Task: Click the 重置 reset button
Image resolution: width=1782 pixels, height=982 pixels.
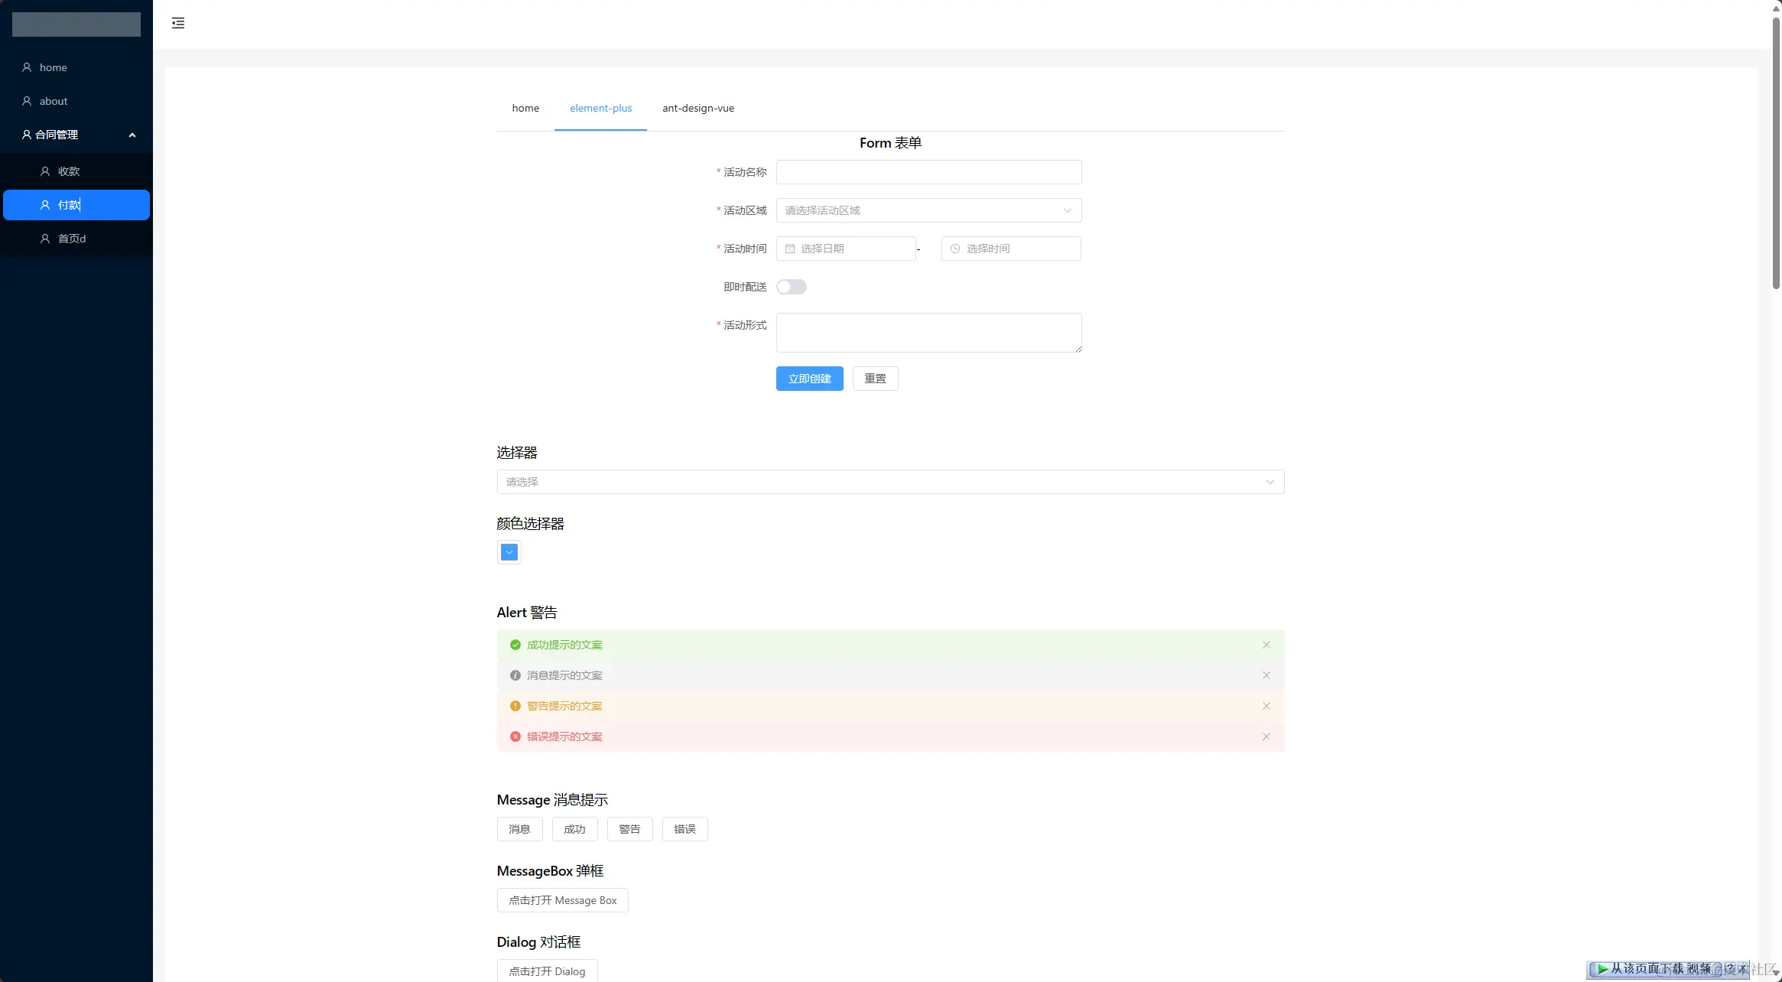Action: (875, 379)
